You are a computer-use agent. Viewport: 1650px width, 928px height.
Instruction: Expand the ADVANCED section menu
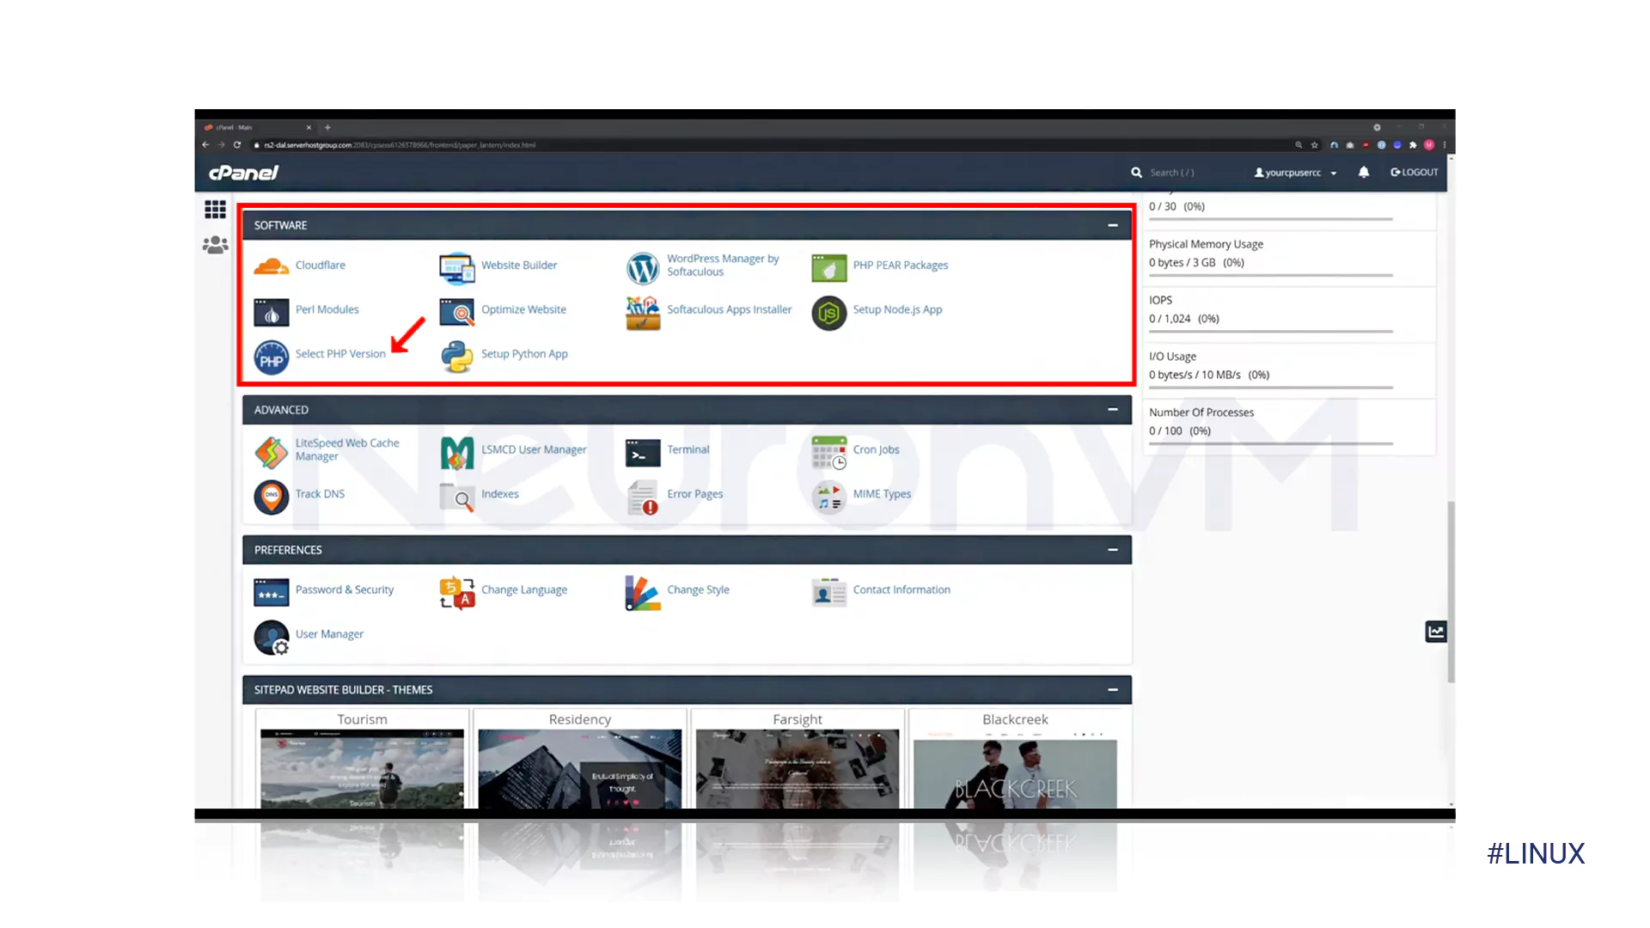coord(1113,409)
